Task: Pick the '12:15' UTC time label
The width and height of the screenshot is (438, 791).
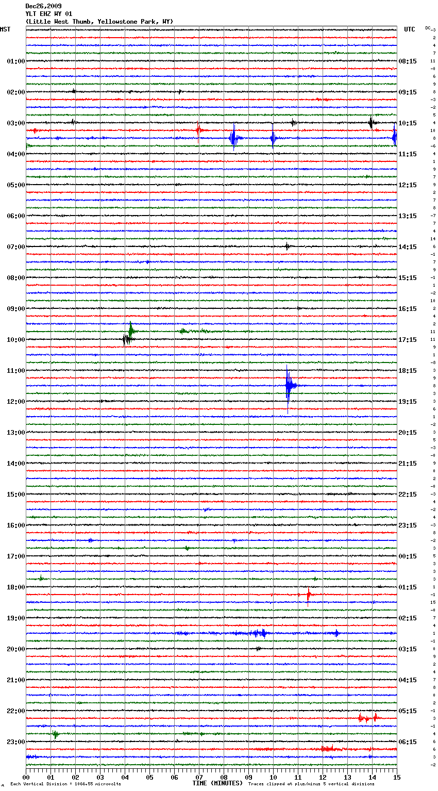Action: pyautogui.click(x=408, y=185)
